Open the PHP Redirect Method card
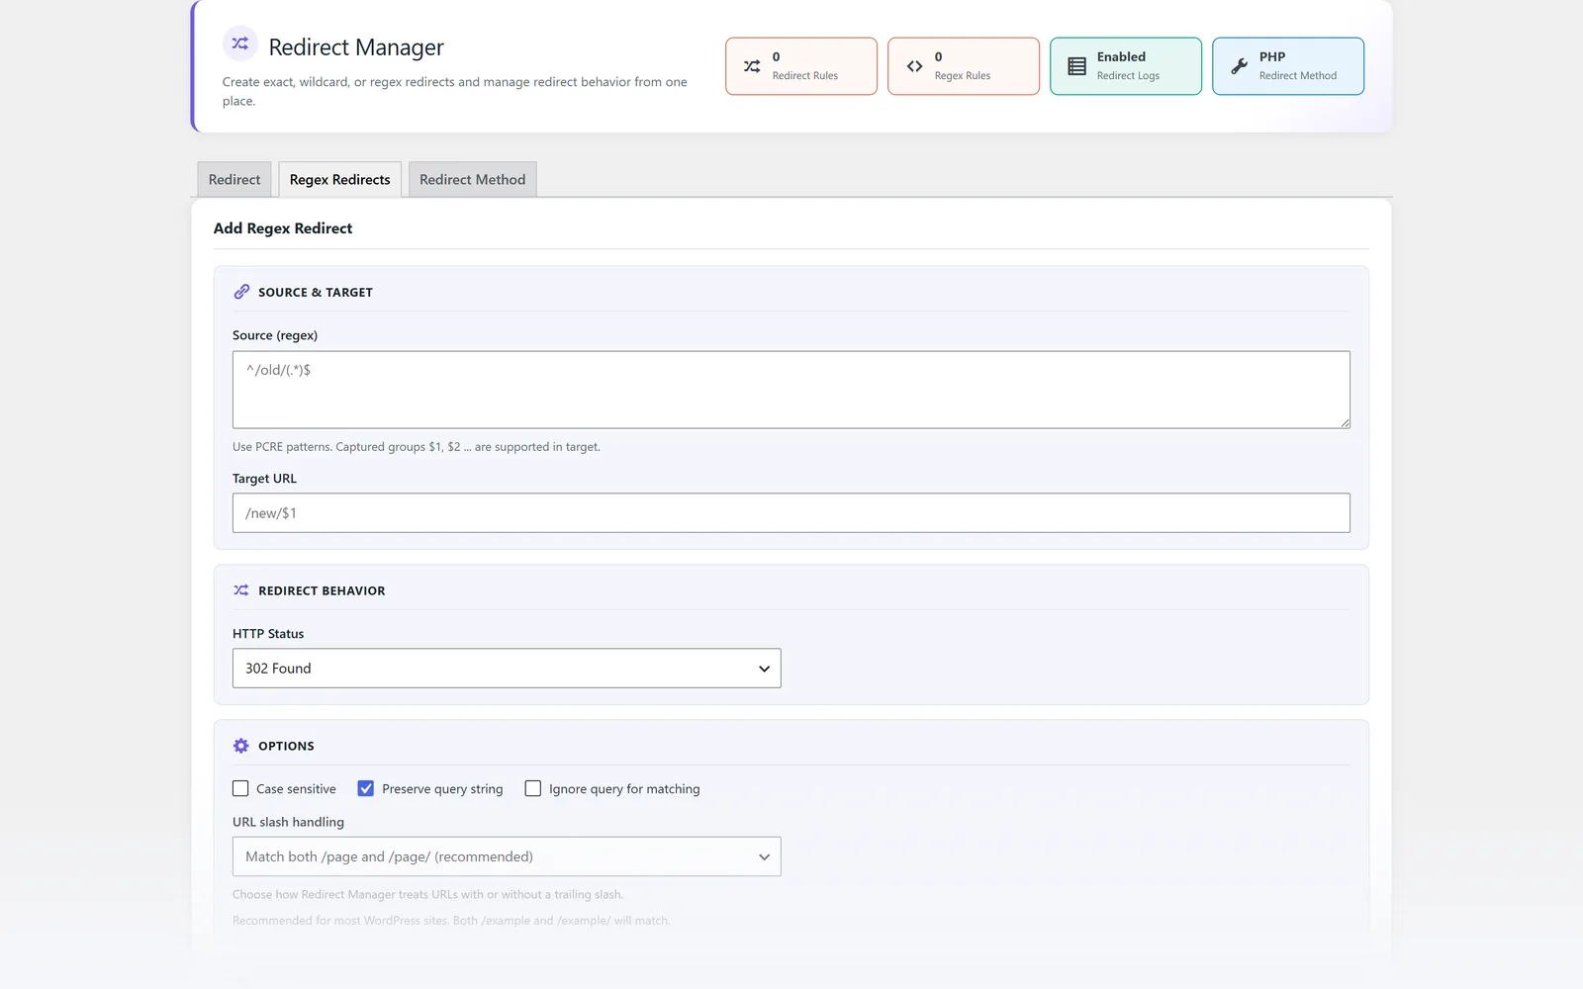The image size is (1583, 989). (x=1288, y=66)
